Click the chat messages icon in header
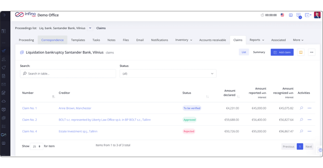This screenshot has width=323, height=168. coord(298,15)
